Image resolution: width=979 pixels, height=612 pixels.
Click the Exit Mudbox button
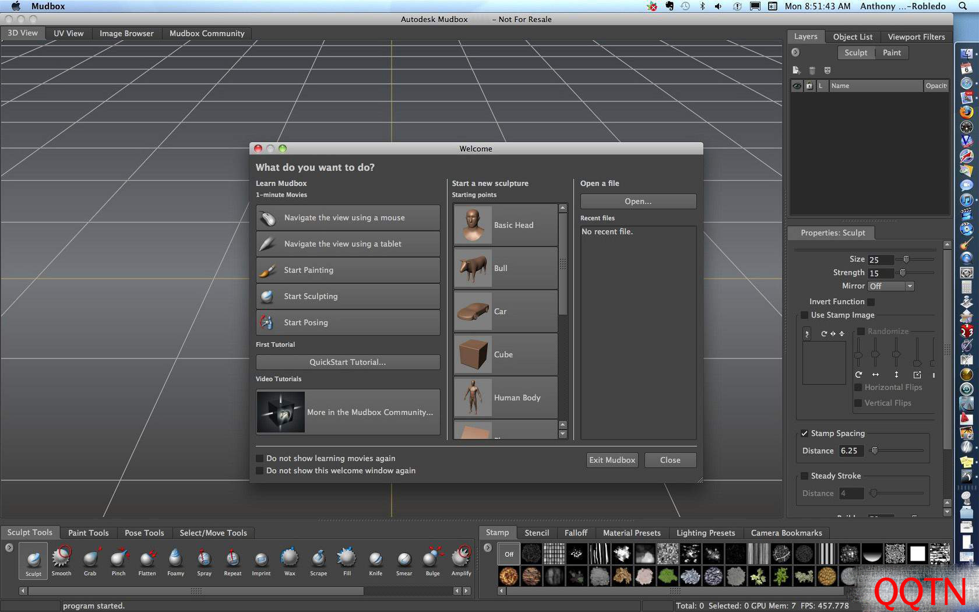[x=612, y=460]
